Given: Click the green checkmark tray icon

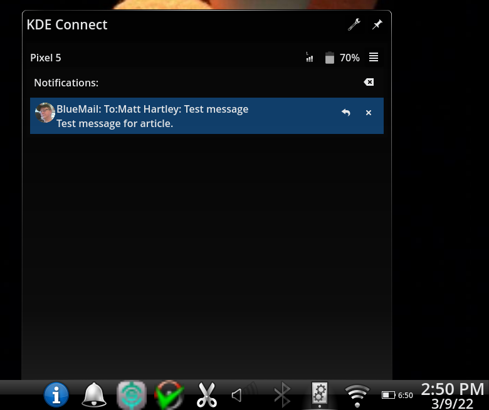Looking at the screenshot, I should pos(169,395).
